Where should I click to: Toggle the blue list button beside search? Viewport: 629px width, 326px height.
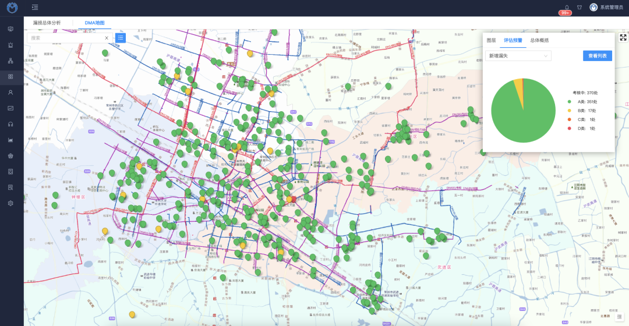pos(120,38)
